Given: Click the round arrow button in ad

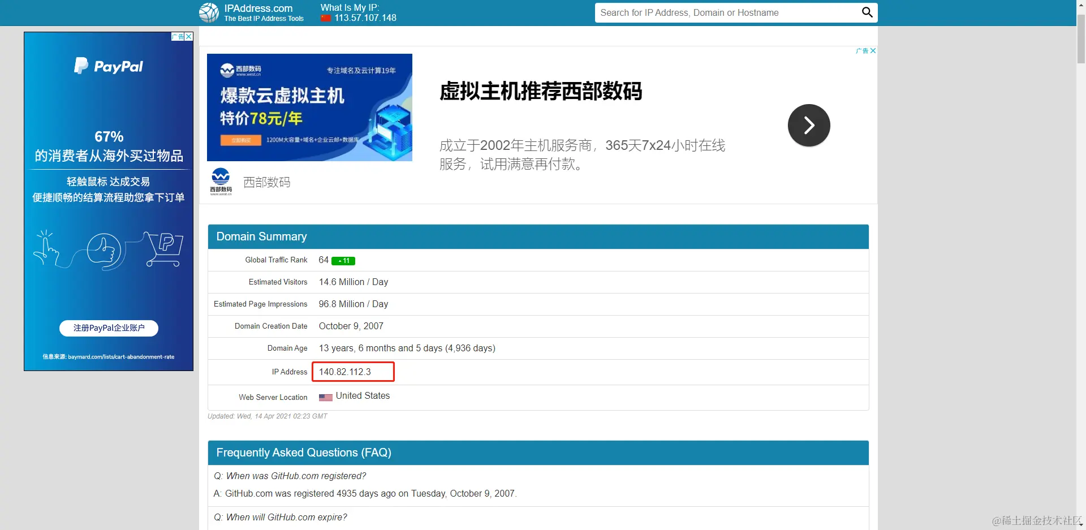Looking at the screenshot, I should coord(809,125).
